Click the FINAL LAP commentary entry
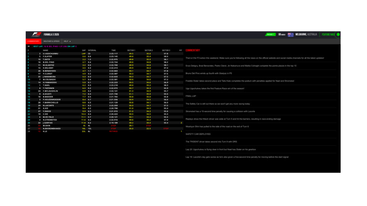 tap(191, 96)
